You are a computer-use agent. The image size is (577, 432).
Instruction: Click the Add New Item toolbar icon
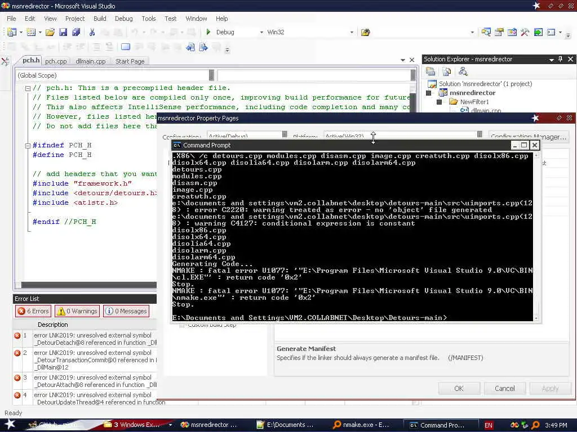31,32
